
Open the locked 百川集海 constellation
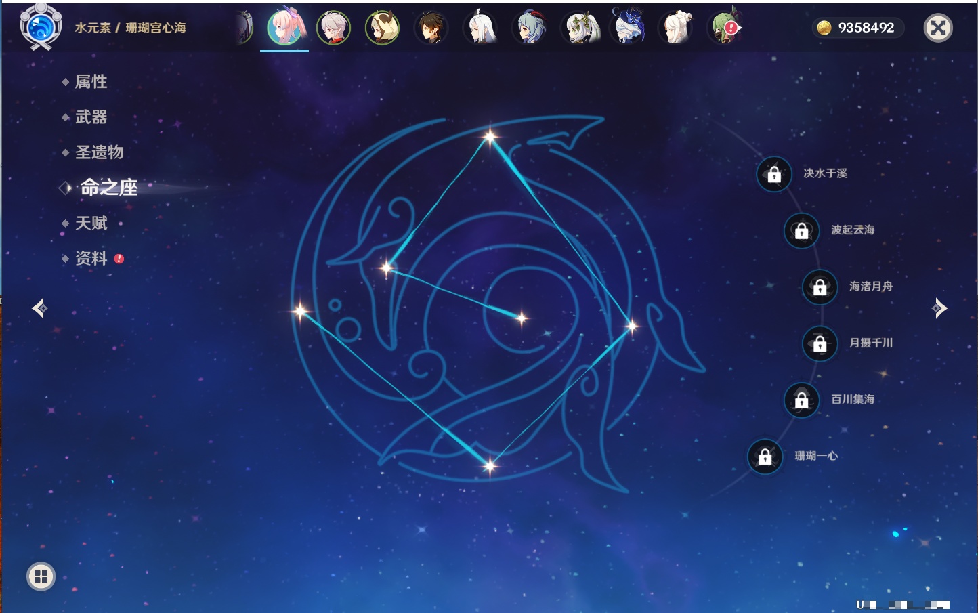tap(801, 400)
